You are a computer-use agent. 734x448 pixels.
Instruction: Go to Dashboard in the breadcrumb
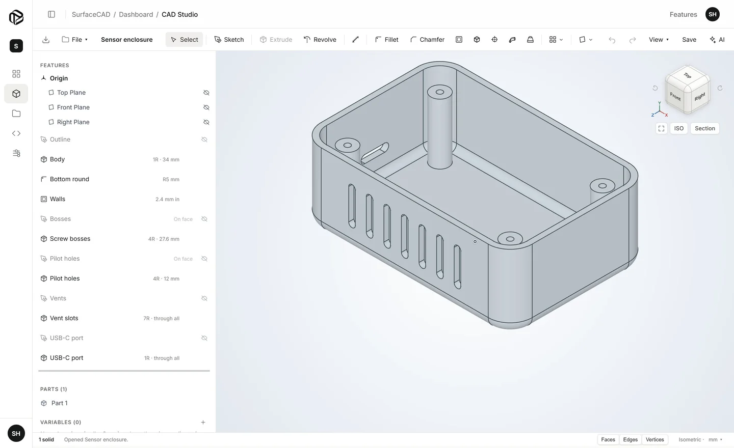[136, 14]
